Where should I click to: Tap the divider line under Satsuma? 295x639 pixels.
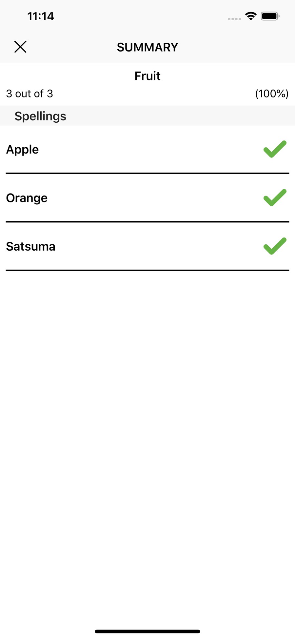[147, 270]
